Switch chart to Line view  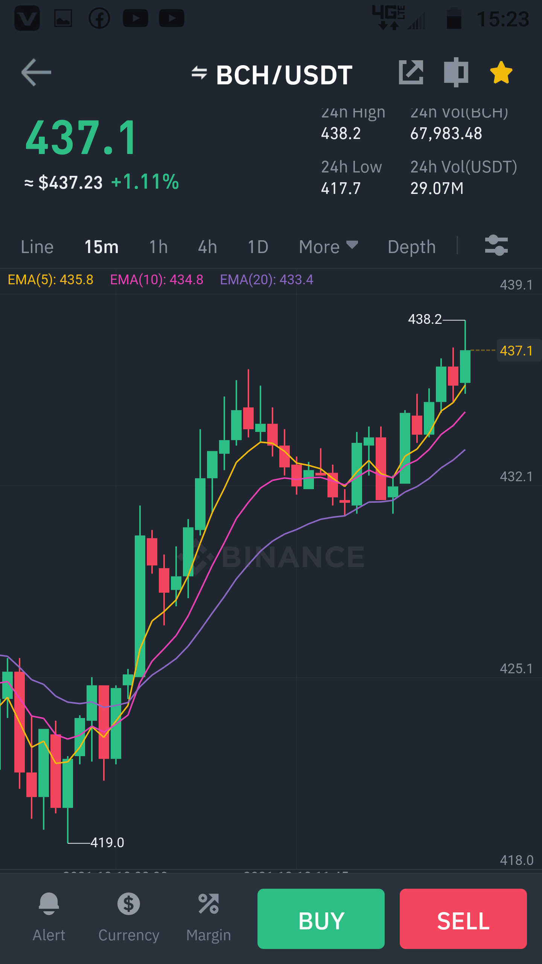pos(37,247)
